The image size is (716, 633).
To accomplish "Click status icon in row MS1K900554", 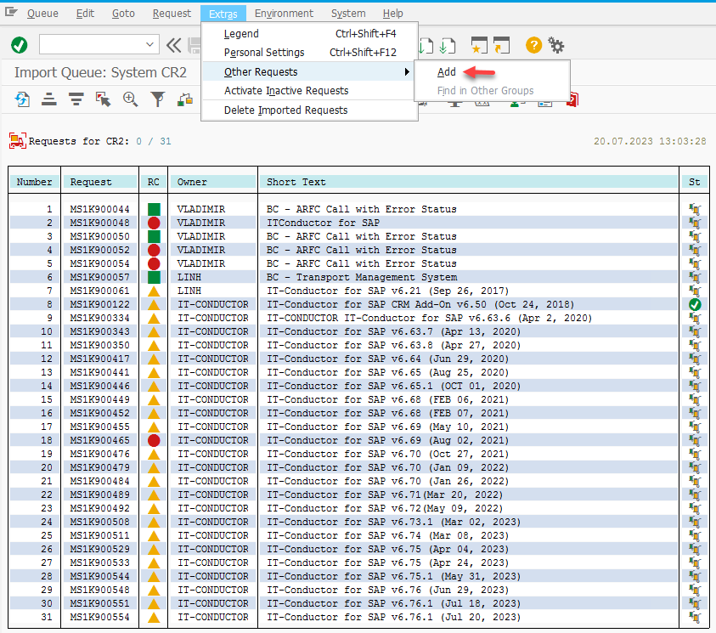I will 695,618.
